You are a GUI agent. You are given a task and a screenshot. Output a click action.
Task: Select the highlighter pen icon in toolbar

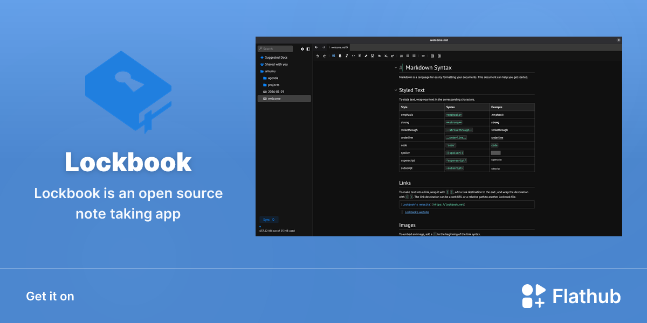[366, 56]
